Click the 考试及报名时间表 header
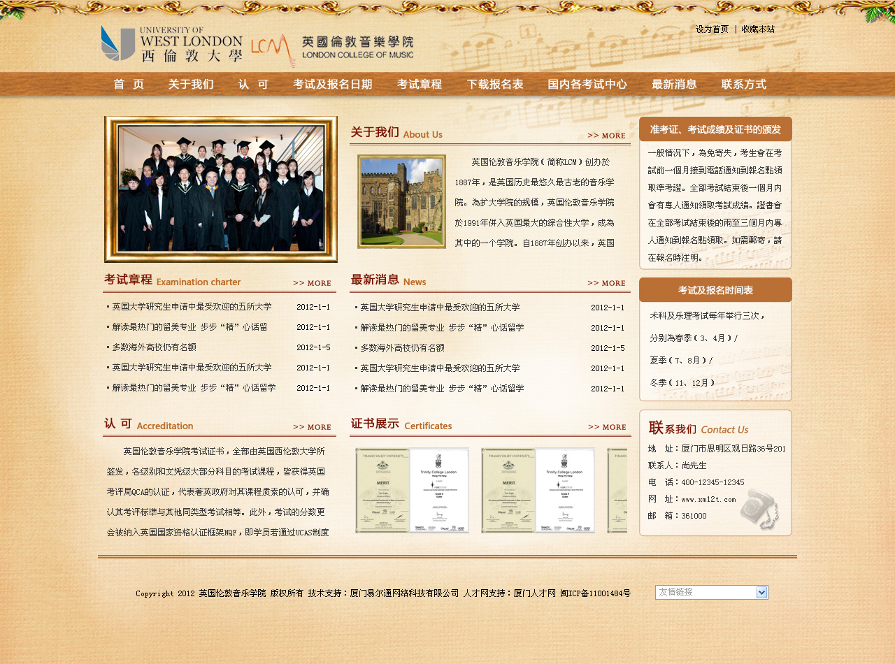 (x=715, y=290)
